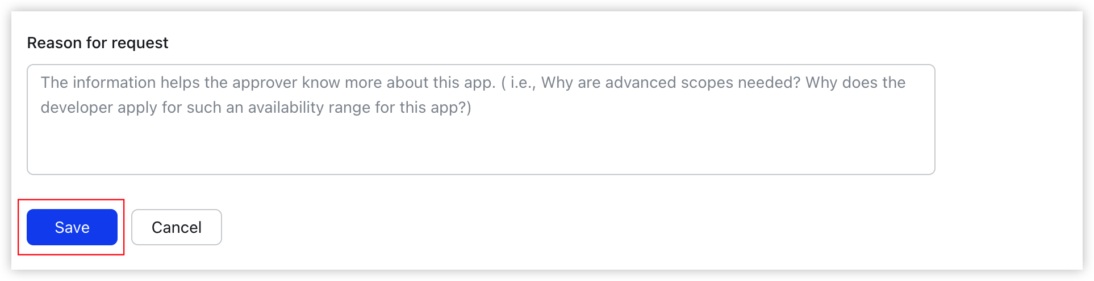Click the 'Reason for request' label

tap(98, 42)
